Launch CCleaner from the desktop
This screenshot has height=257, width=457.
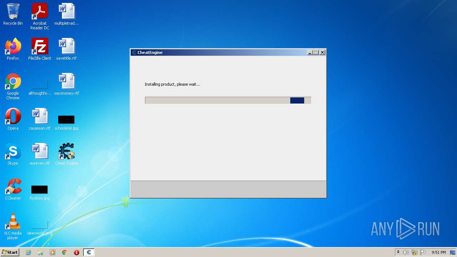[x=13, y=189]
